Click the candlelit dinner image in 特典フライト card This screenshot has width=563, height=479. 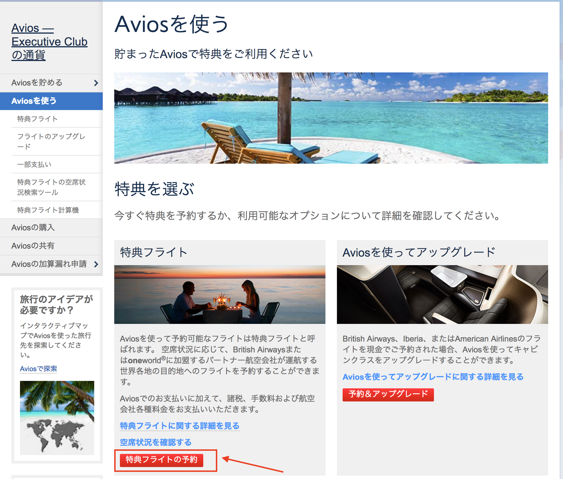(220, 294)
